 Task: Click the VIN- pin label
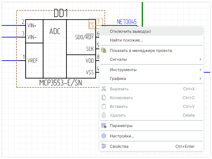[32, 37]
